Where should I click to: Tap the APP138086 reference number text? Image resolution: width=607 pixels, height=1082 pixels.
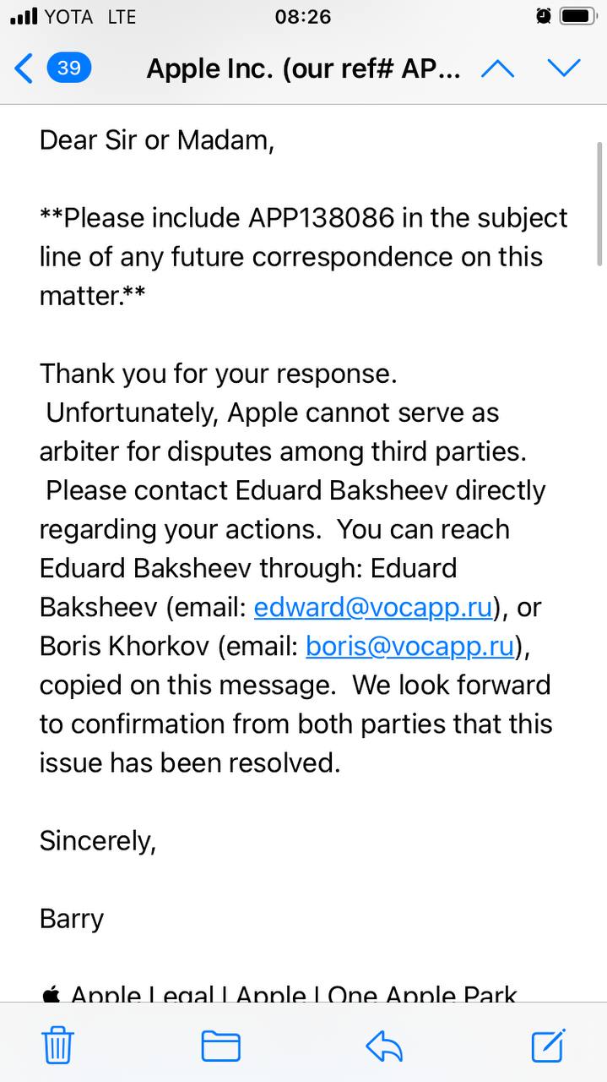[x=321, y=218]
